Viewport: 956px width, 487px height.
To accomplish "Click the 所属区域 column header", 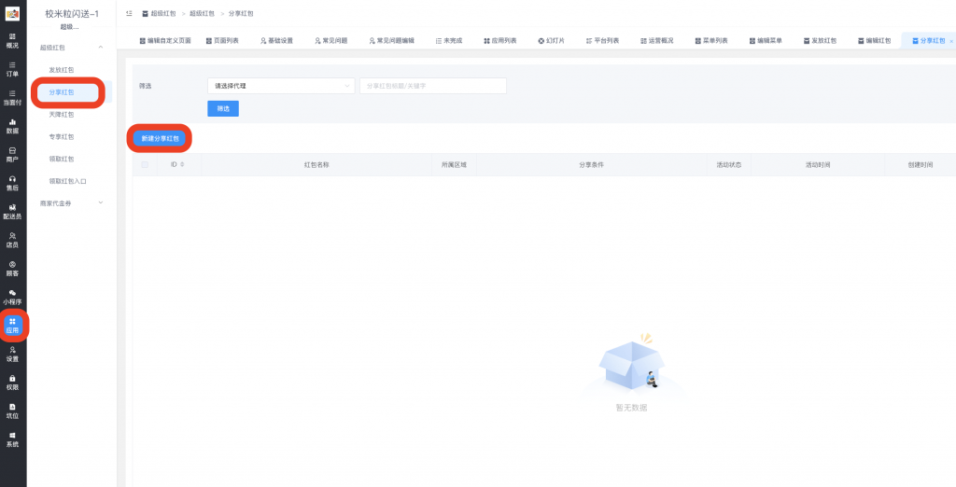I will click(x=454, y=164).
